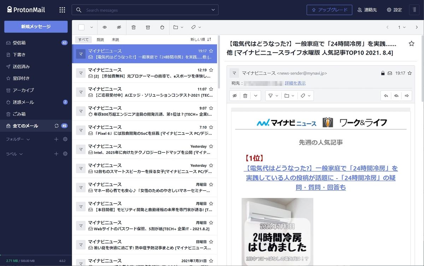Click 詳細を表示 to show recipient details
The width and height of the screenshot is (424, 266).
point(295,83)
